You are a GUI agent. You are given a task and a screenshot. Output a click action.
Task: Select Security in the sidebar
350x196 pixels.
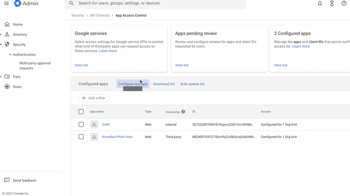[x=19, y=44]
